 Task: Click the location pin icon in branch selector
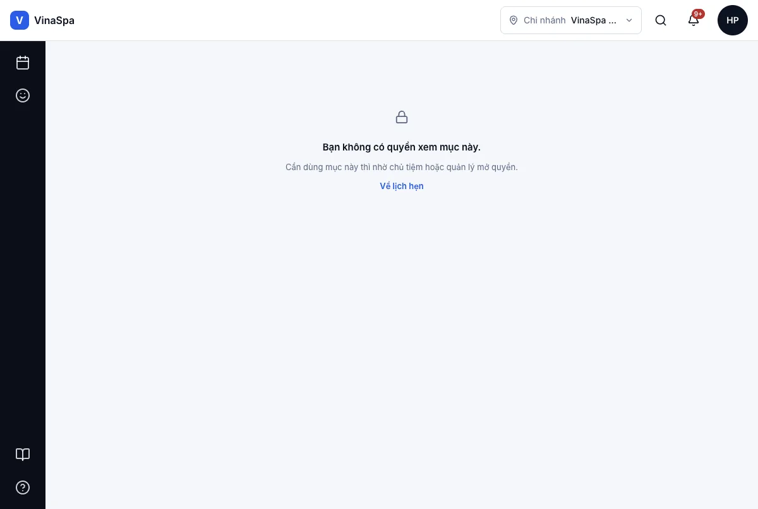(514, 20)
